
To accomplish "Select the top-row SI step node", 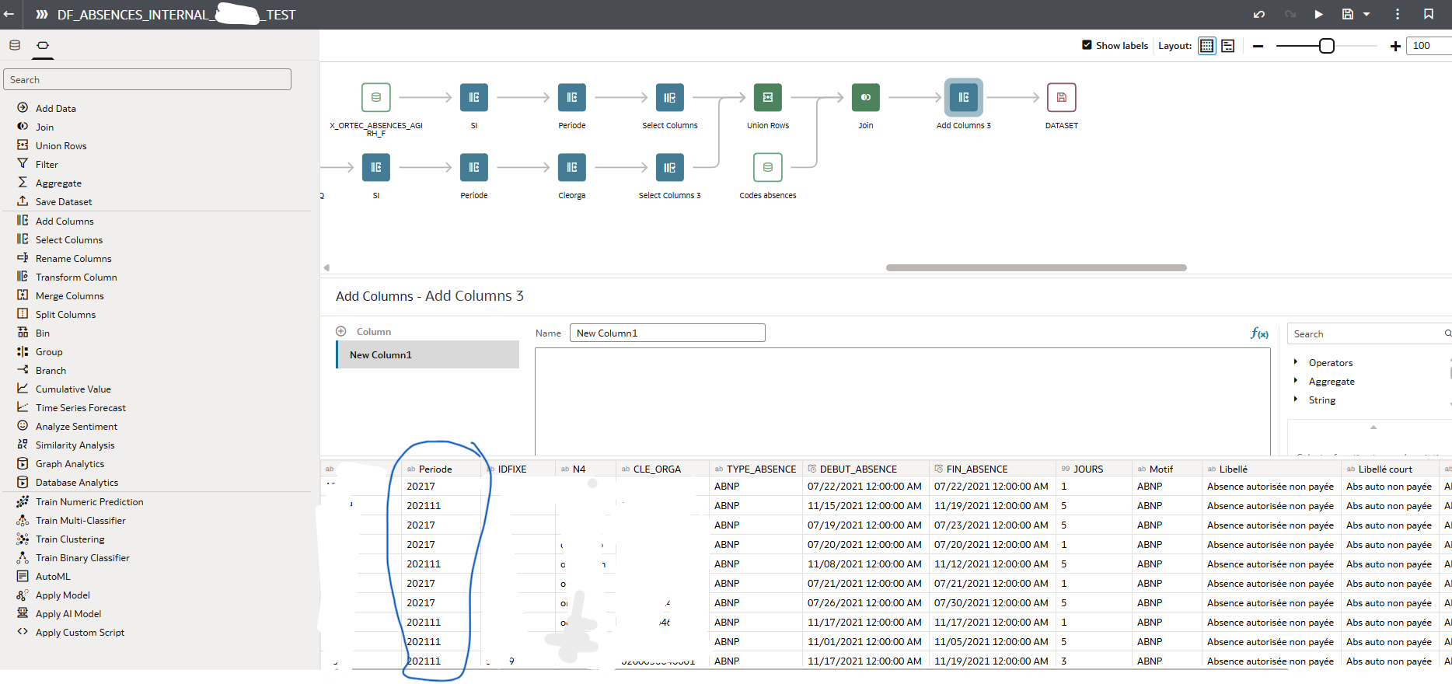I will tap(474, 97).
